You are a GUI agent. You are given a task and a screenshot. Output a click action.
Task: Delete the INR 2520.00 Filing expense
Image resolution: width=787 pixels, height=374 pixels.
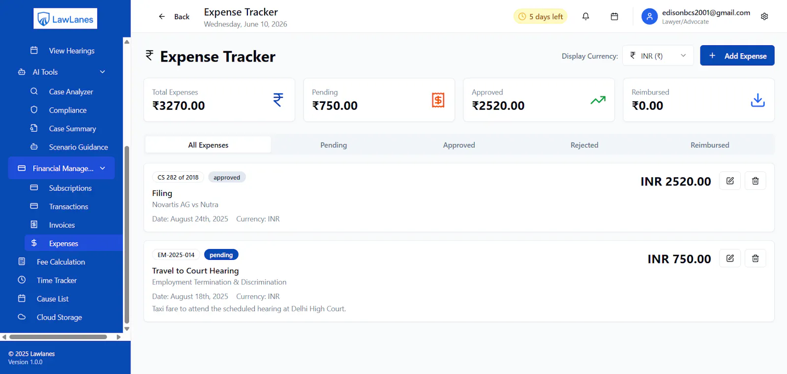tap(756, 181)
